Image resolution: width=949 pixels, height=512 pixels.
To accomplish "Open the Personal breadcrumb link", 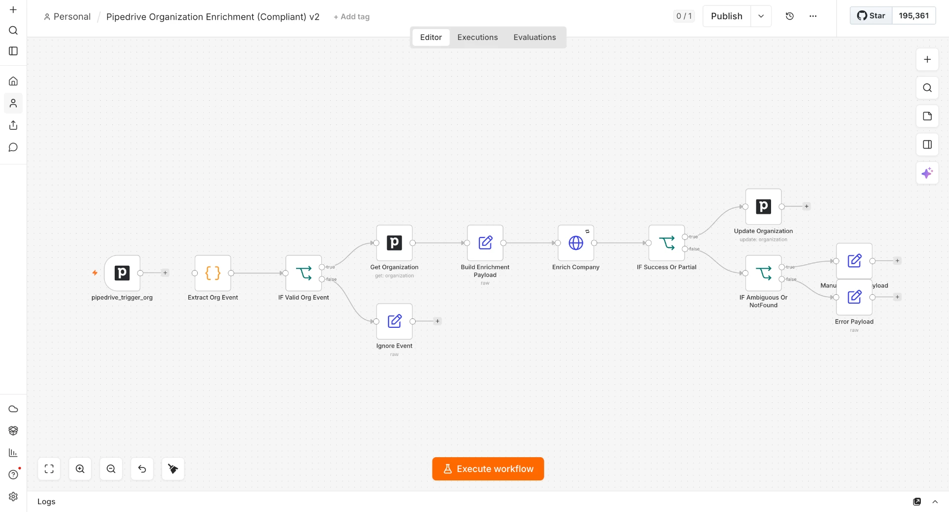I will click(x=67, y=17).
